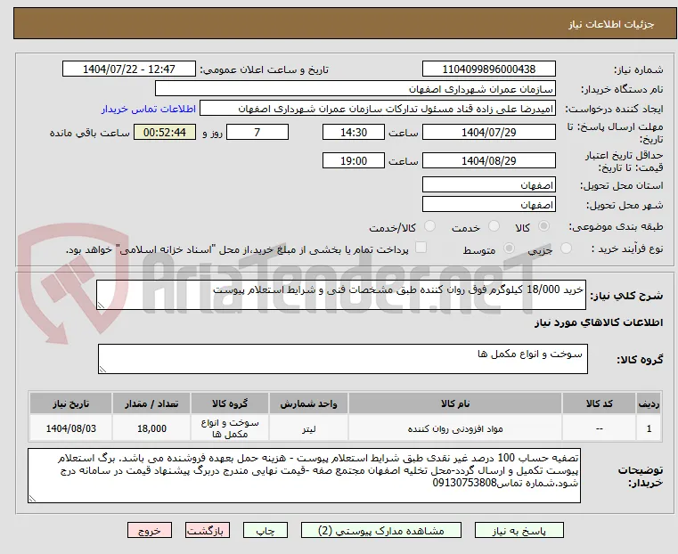Click the announcement date field 1404/07/22 - 12:47
Viewport: 678px width, 554px height.
(x=129, y=69)
